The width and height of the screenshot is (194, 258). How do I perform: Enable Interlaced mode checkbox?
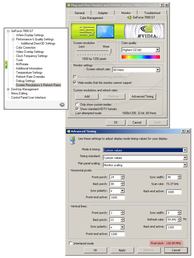[71, 243]
